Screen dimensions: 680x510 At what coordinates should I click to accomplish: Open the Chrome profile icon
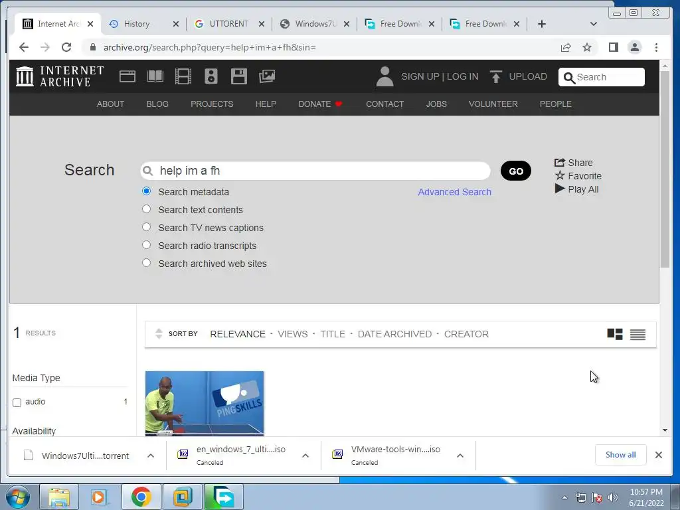click(635, 47)
